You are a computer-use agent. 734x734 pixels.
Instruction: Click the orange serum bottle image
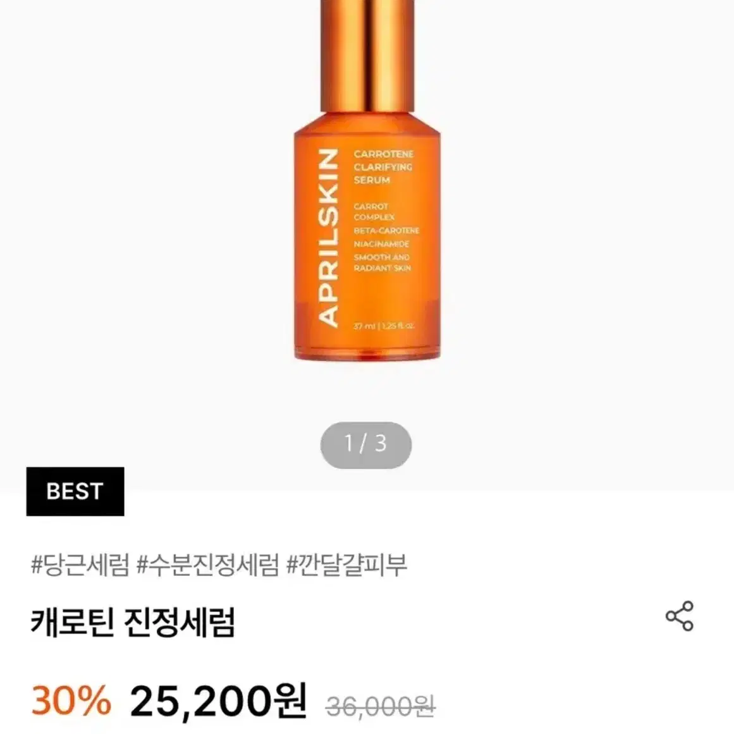(367, 180)
